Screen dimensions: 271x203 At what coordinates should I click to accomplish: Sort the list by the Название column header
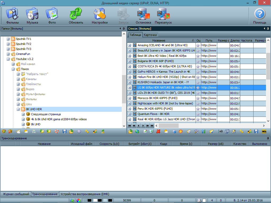tap(159, 40)
